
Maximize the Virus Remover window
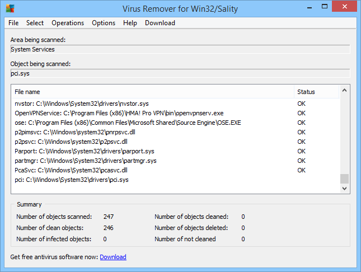(x=325, y=7)
